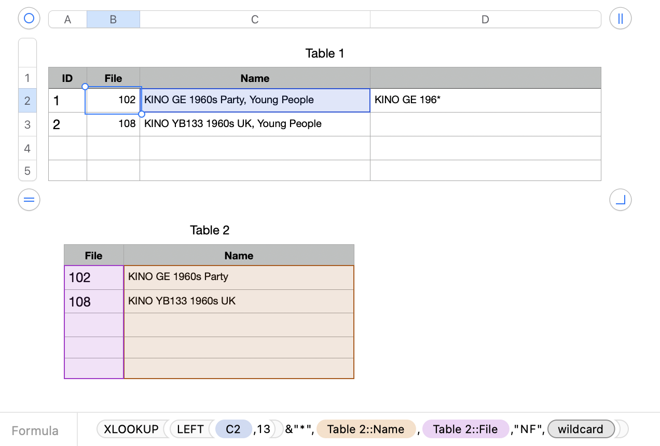Select column C header
The image size is (660, 446).
tap(255, 20)
